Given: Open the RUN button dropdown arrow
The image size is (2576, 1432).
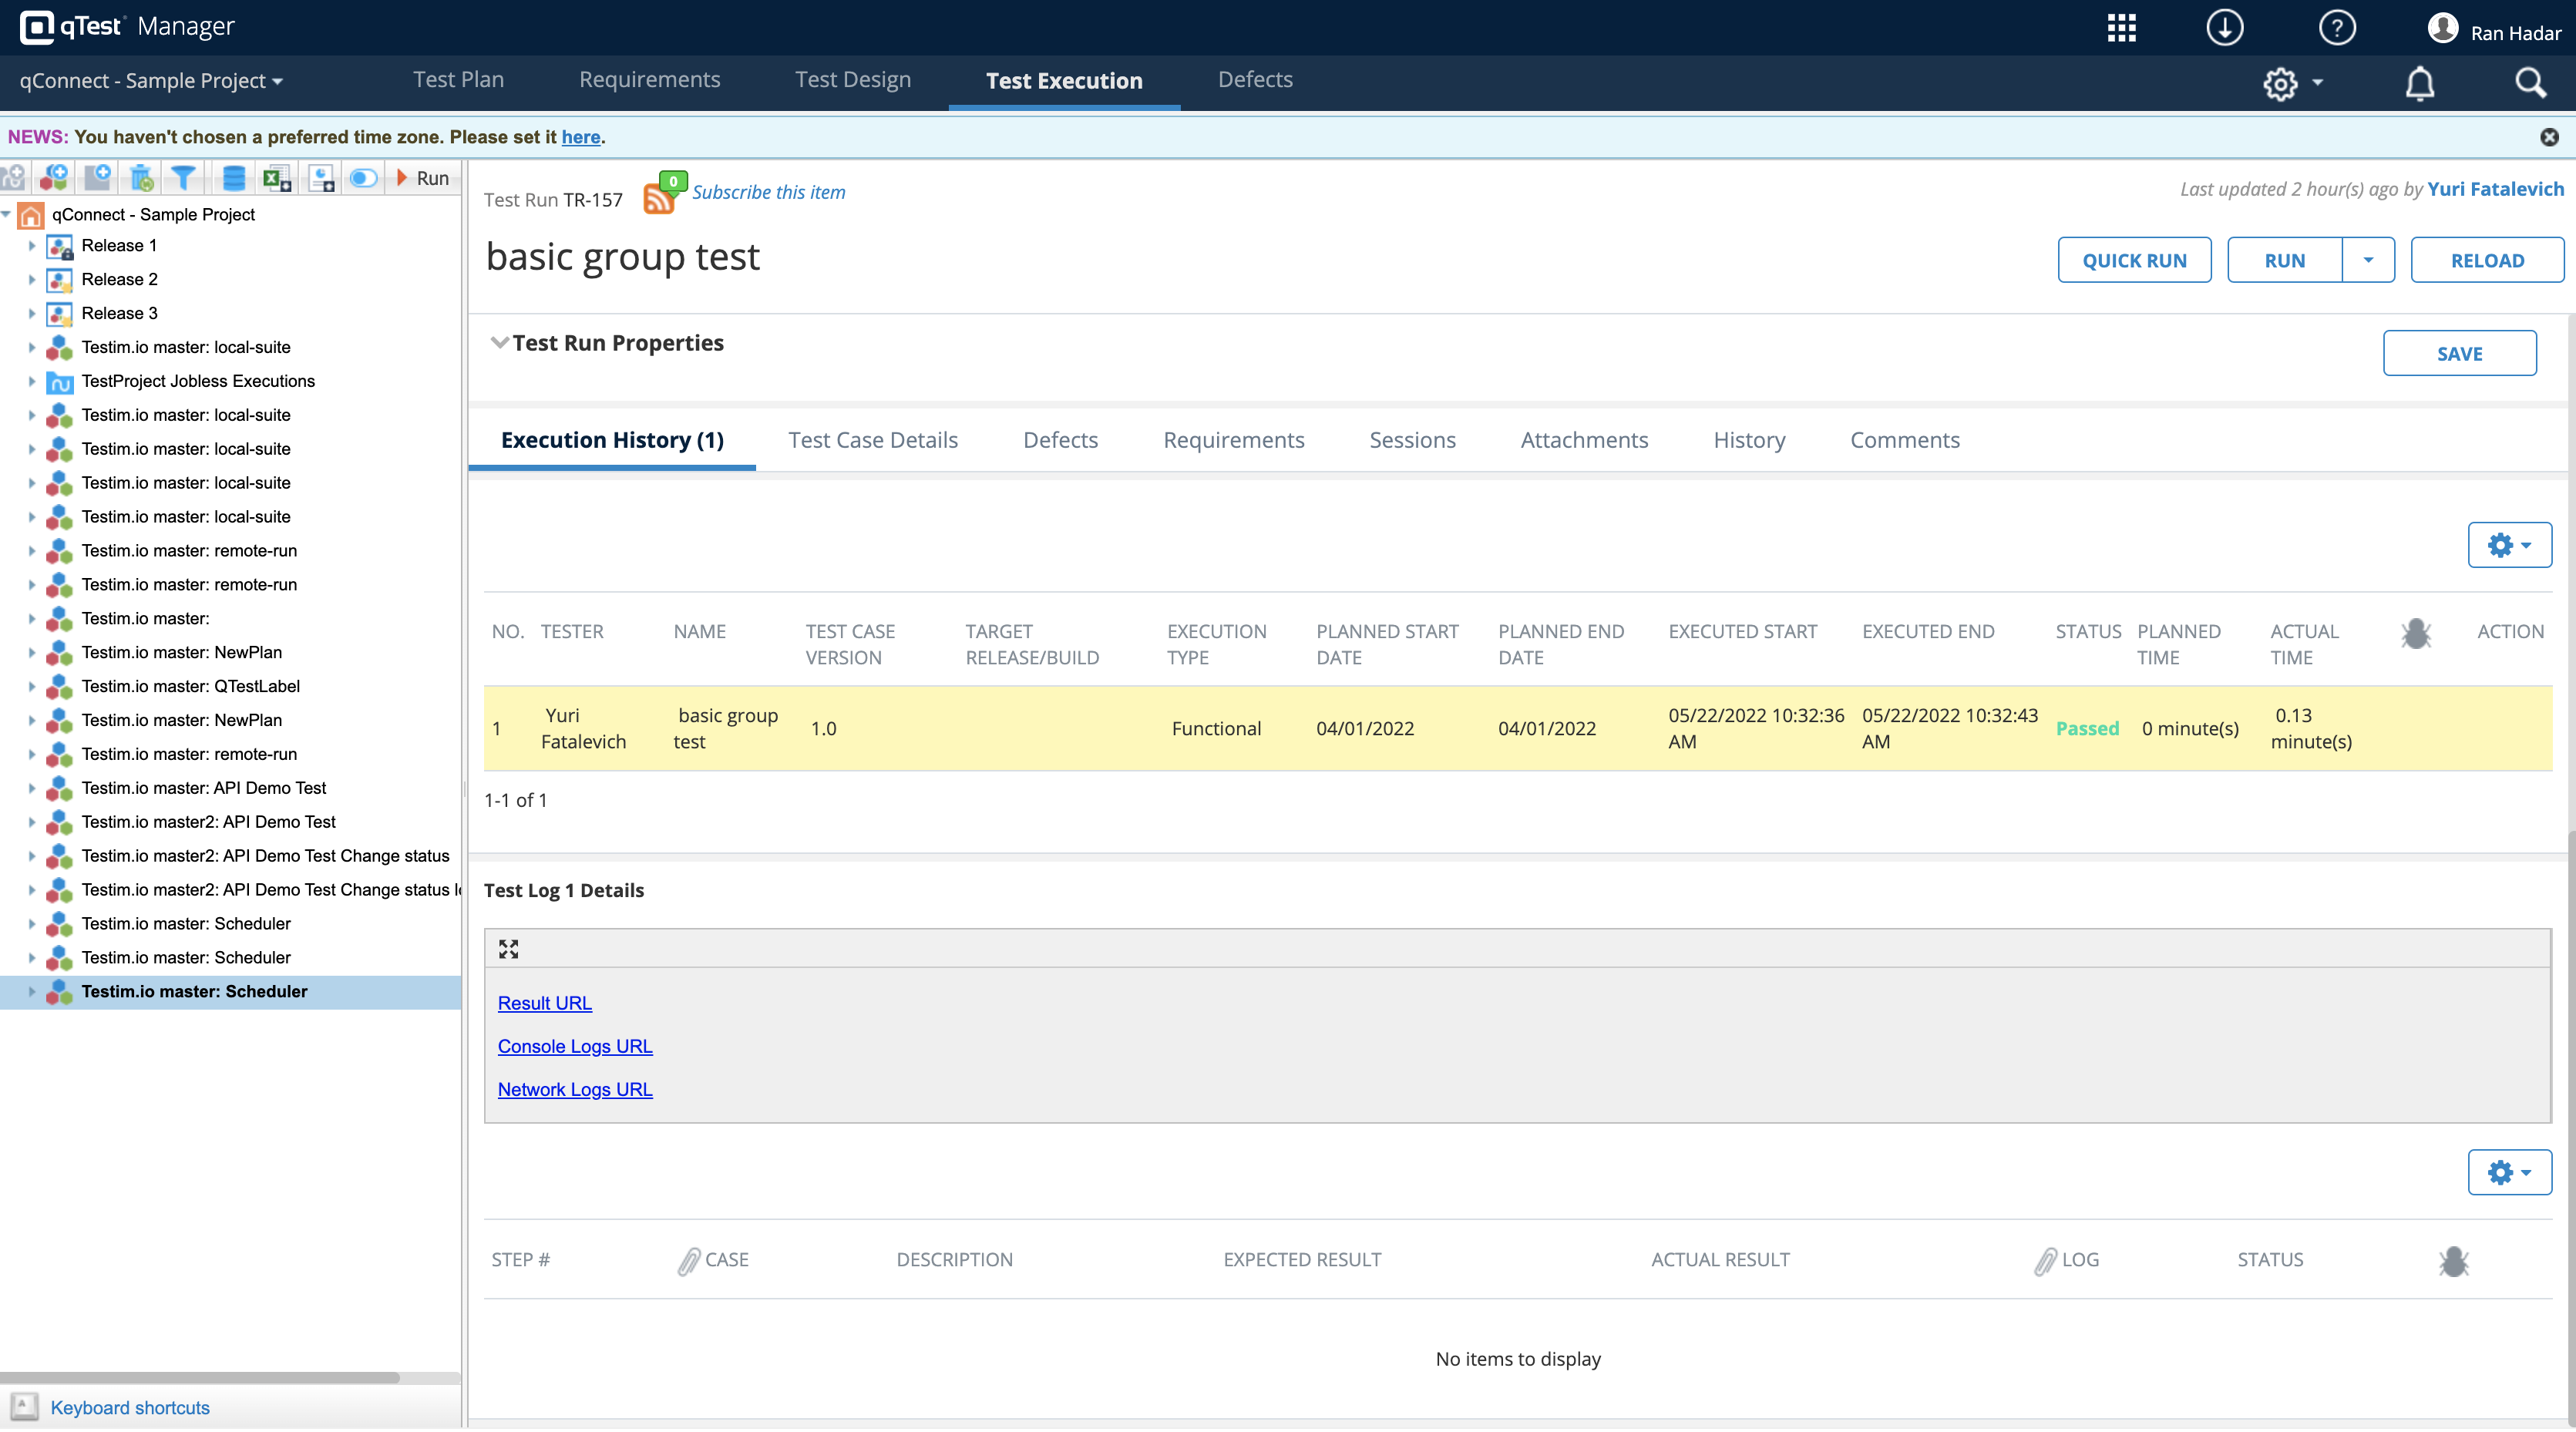Looking at the screenshot, I should (x=2367, y=260).
